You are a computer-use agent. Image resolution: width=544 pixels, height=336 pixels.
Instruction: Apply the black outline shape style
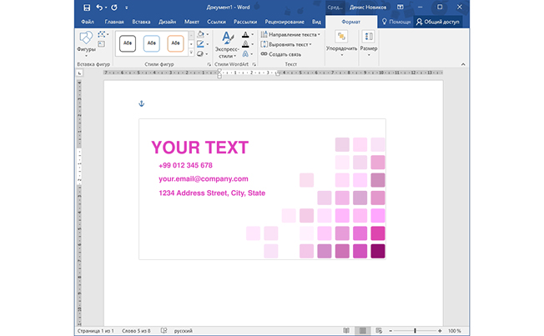[x=128, y=43]
